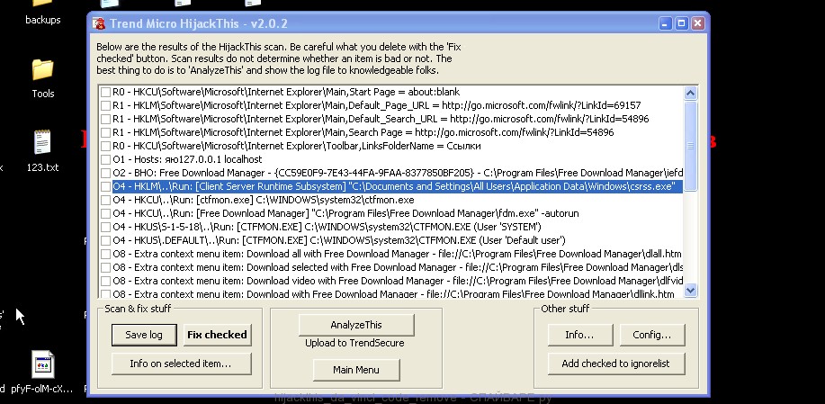Viewport: 825px width, 404px height.
Task: Check the O4 Client Server Runtime Subsystem entry
Action: click(106, 186)
